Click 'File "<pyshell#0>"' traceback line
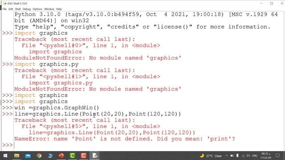Viewport: 285px width, 160px height. coord(91,45)
